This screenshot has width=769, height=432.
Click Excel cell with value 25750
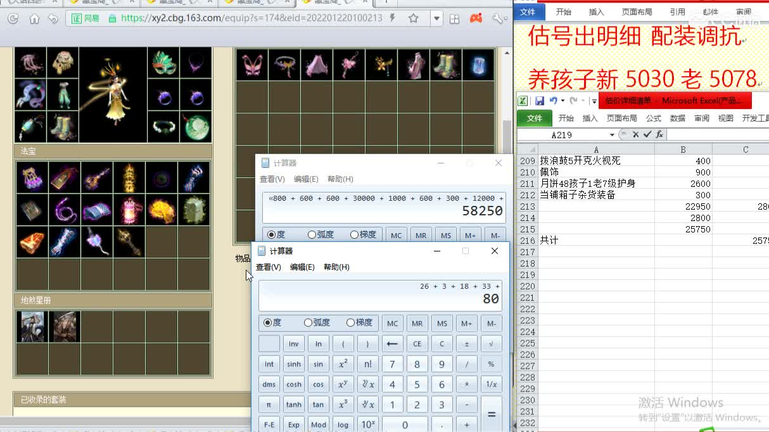tap(683, 229)
